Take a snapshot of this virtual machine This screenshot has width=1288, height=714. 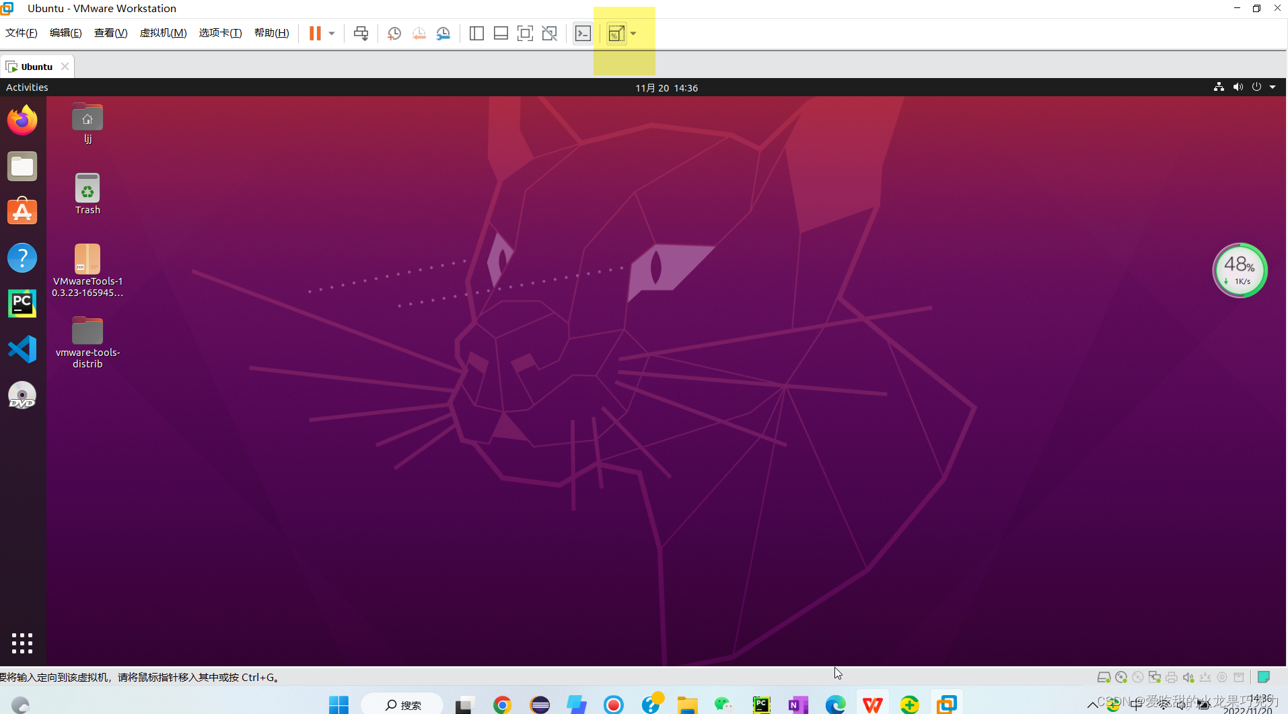coord(394,34)
